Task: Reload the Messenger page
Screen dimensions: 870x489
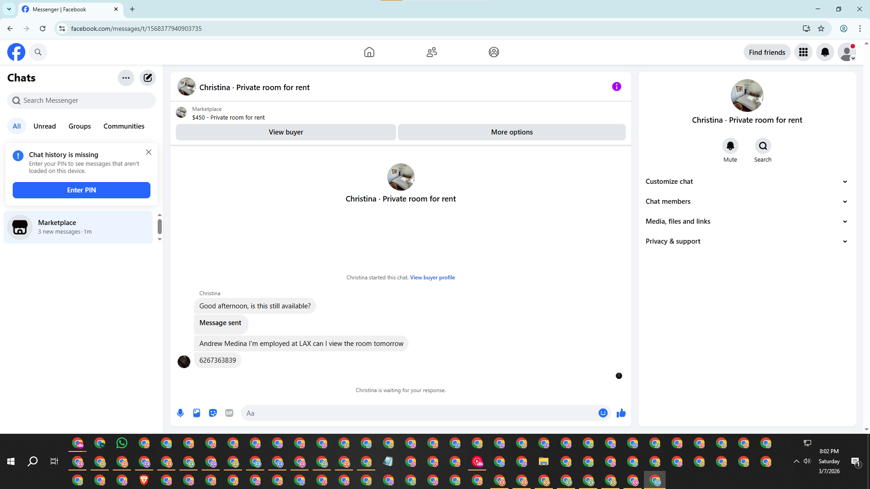Action: [43, 29]
